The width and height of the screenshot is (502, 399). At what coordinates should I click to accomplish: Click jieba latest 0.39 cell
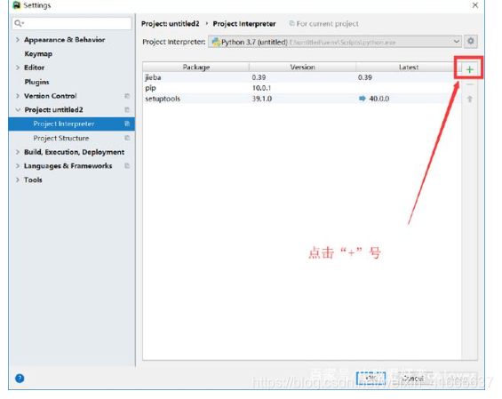click(x=365, y=77)
